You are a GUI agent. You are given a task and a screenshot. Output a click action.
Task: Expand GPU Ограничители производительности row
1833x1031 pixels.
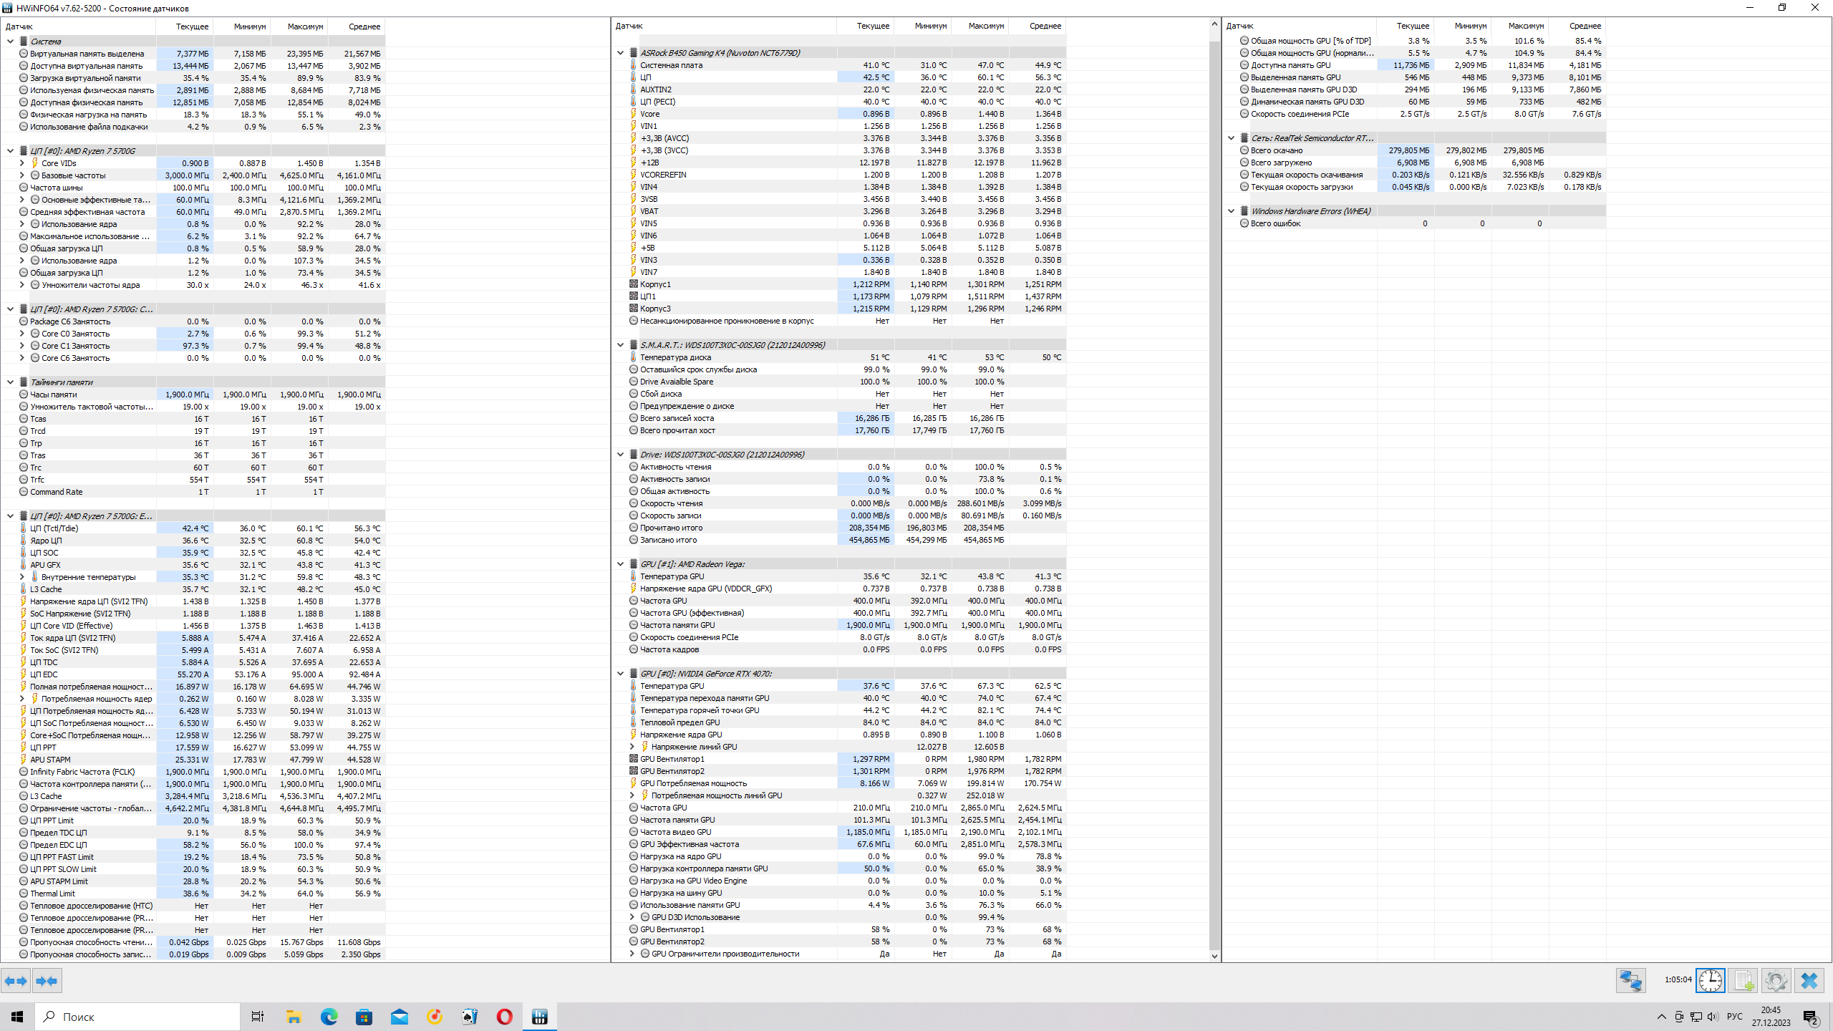[x=632, y=954]
